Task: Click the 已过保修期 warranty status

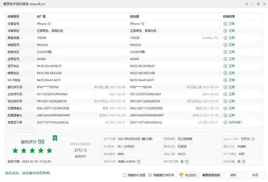Action: (185, 139)
